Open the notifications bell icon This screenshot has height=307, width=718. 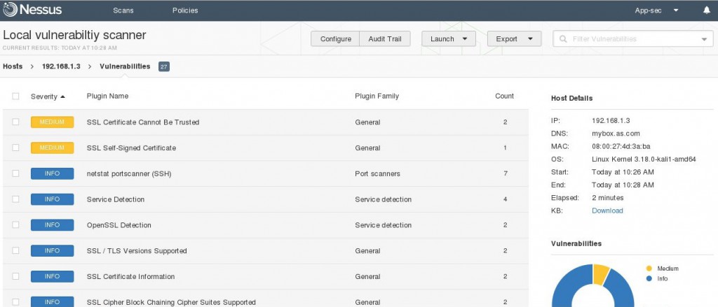pos(707,10)
